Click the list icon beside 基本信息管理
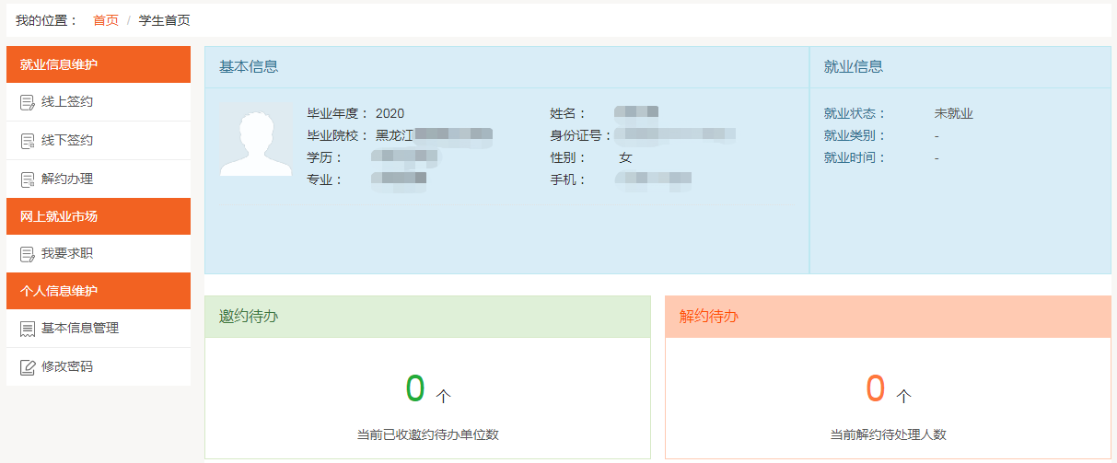Image resolution: width=1117 pixels, height=463 pixels. [28, 329]
